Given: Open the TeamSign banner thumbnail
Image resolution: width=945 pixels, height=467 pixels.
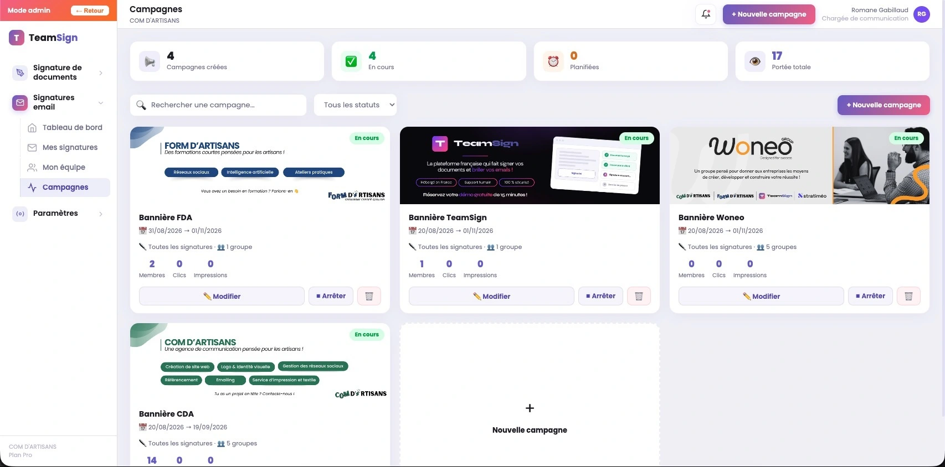Looking at the screenshot, I should (x=530, y=165).
